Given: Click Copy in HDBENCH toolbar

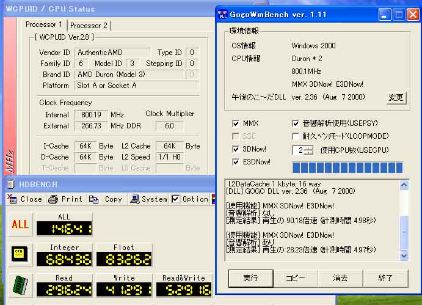Looking at the screenshot, I should click(x=106, y=199).
